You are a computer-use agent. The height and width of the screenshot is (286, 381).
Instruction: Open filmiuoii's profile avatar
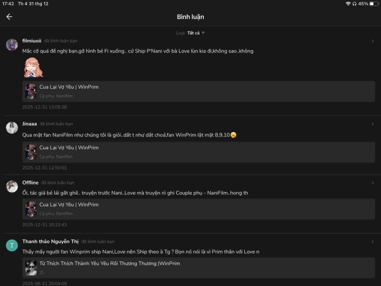point(12,45)
